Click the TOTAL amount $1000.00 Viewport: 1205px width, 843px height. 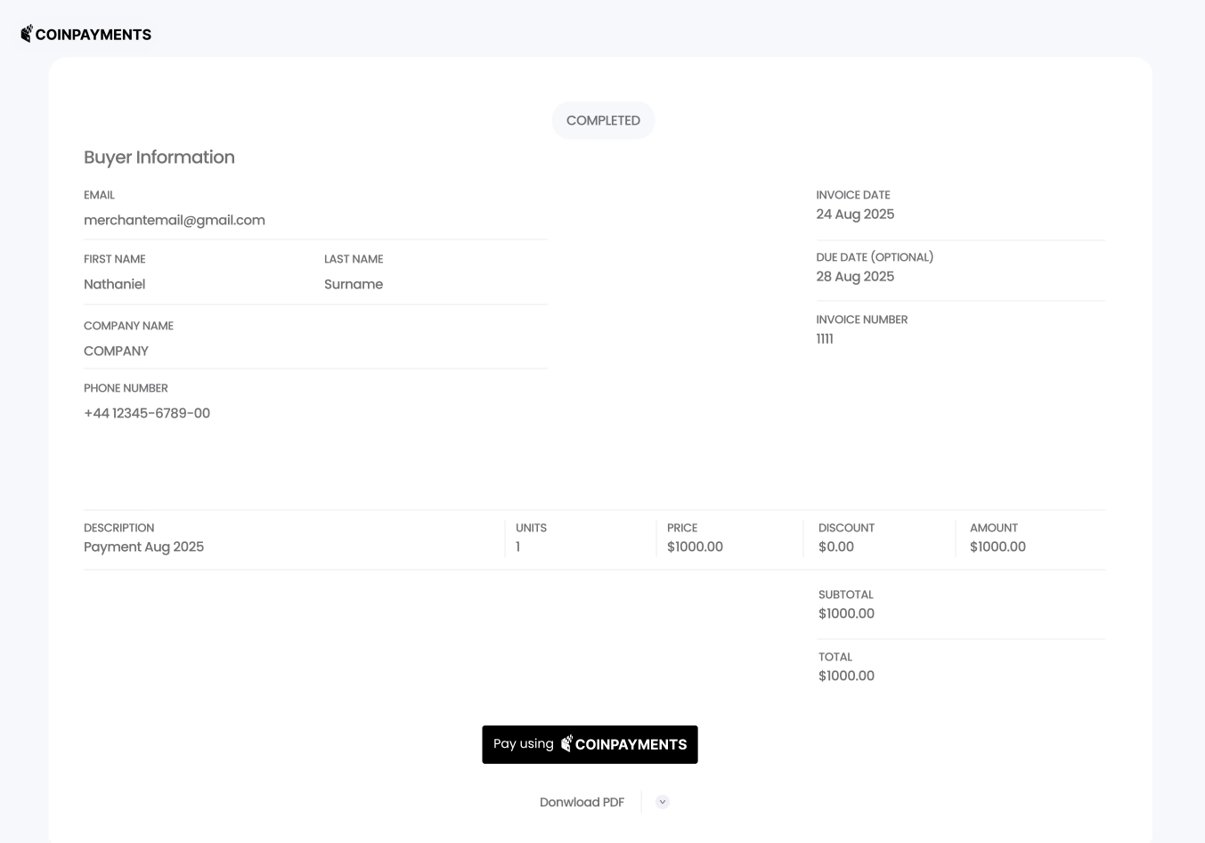coord(846,676)
